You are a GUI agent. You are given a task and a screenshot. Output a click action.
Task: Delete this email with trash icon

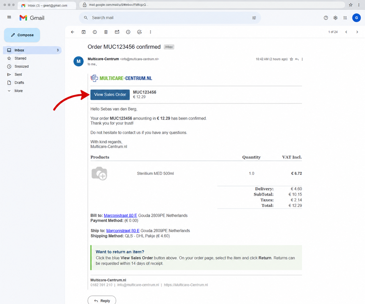click(106, 32)
